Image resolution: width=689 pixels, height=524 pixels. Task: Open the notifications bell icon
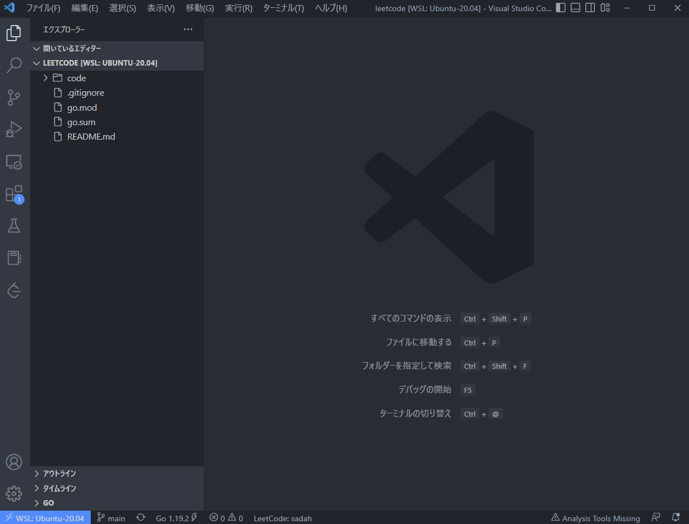(676, 518)
